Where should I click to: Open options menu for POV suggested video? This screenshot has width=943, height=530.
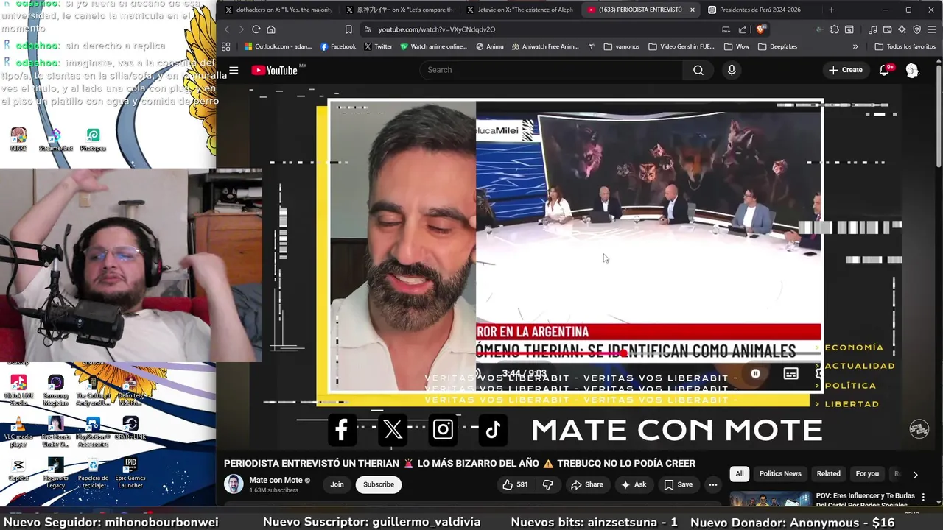923,498
